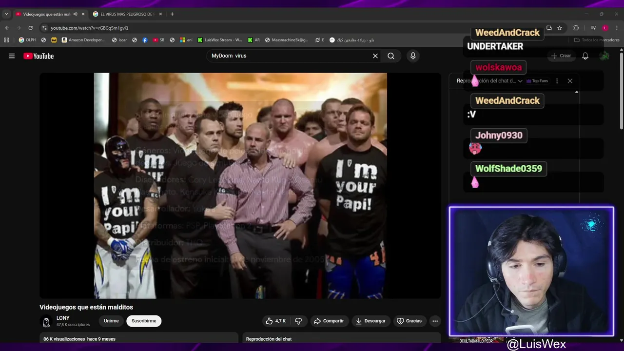The height and width of the screenshot is (351, 624).
Task: Click the Unirme button
Action: pos(111,321)
